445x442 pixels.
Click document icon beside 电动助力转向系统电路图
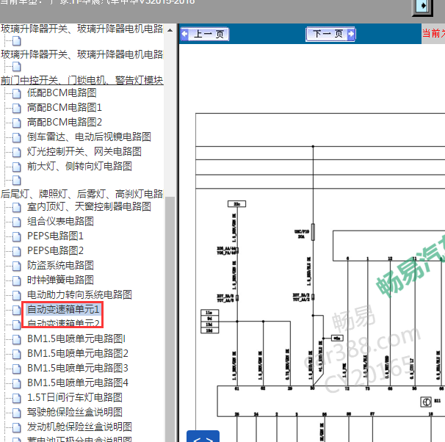(x=17, y=295)
